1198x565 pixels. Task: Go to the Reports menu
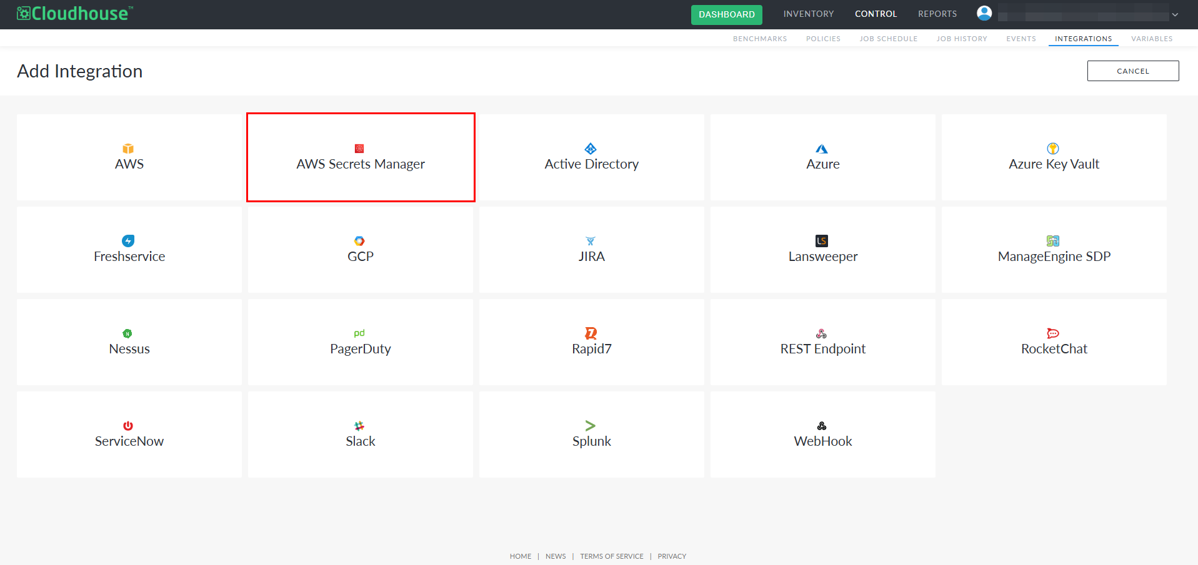[x=937, y=14]
